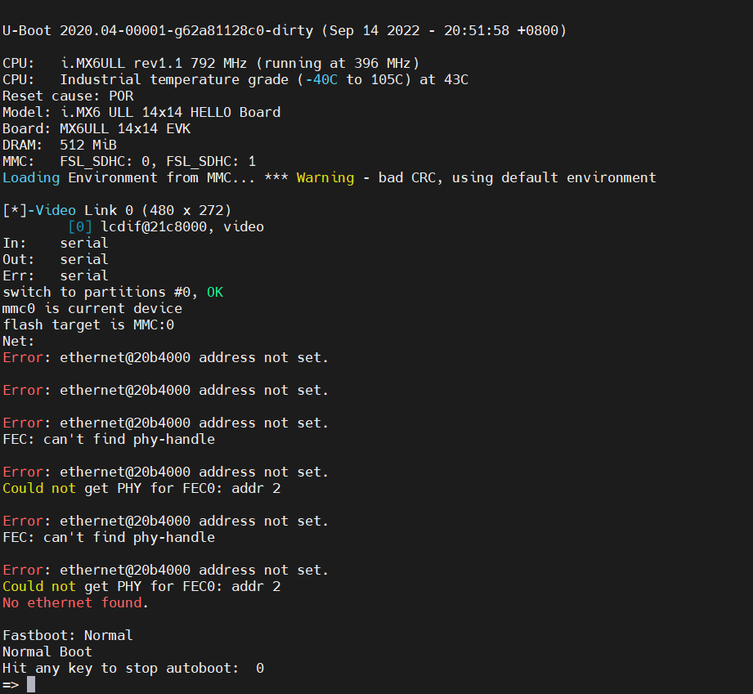Viewport: 753px width, 694px height.
Task: Click the 'Industrial temperature grade' CPU line
Action: pos(235,80)
